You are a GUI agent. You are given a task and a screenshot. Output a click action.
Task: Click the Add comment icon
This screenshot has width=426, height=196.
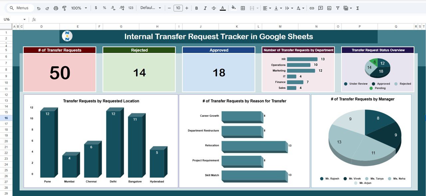coord(320,8)
